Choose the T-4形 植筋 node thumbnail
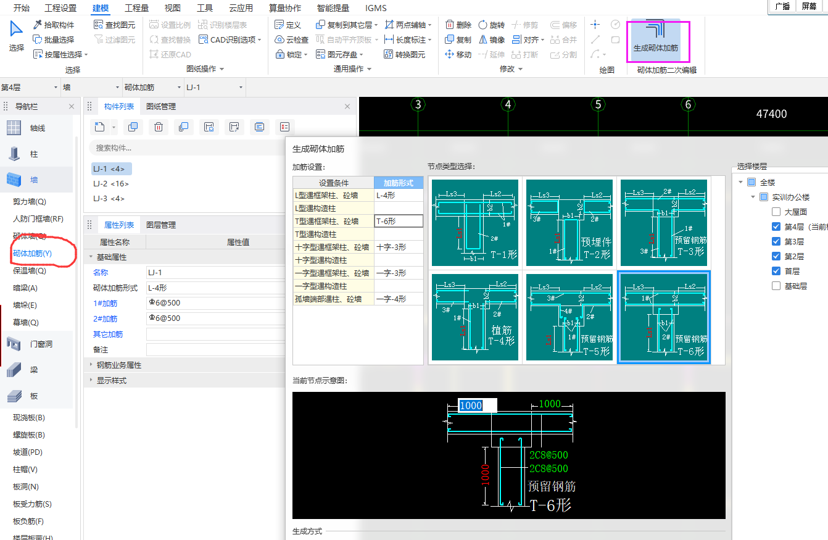Screen dimensions: 828x540 click(x=475, y=317)
